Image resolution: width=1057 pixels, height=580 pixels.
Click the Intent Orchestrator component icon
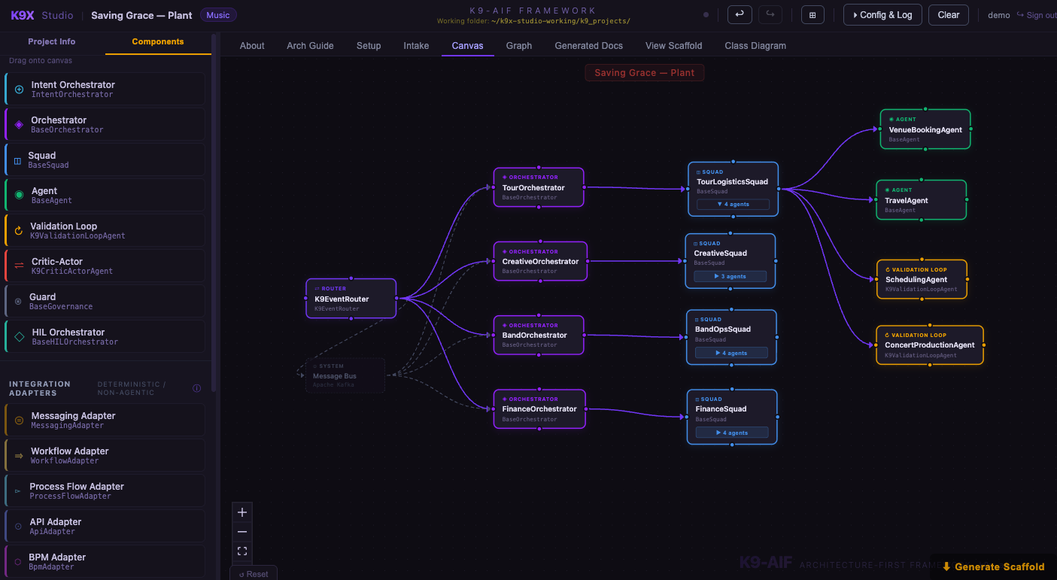[x=19, y=90]
